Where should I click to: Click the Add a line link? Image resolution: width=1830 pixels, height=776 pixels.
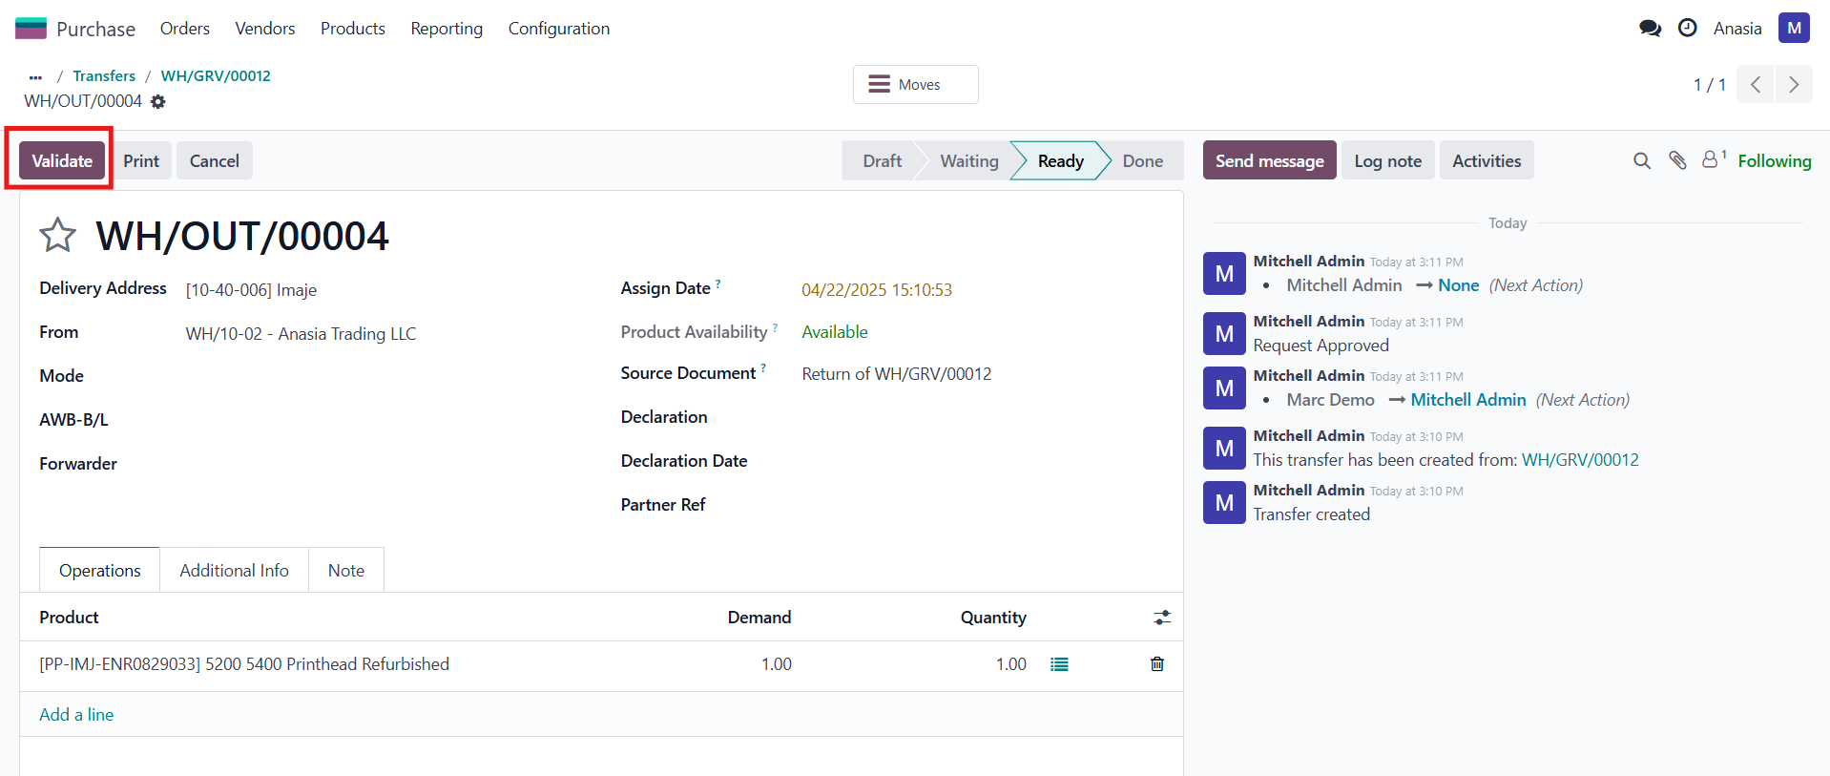[76, 714]
